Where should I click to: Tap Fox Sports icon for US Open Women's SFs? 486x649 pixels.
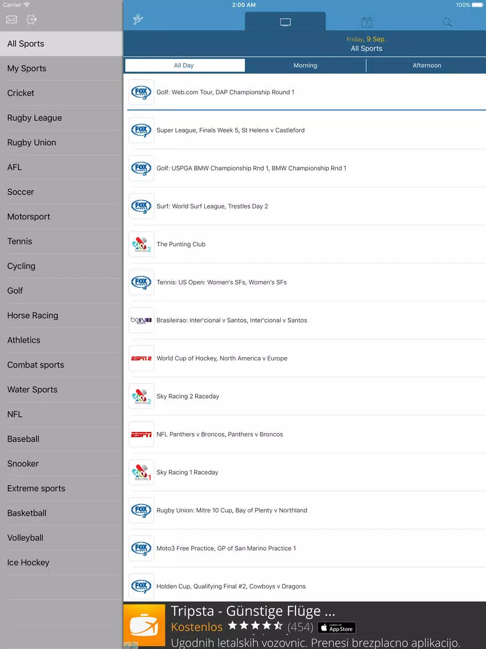[141, 282]
